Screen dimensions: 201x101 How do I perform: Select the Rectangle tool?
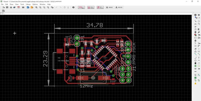coord(195,63)
